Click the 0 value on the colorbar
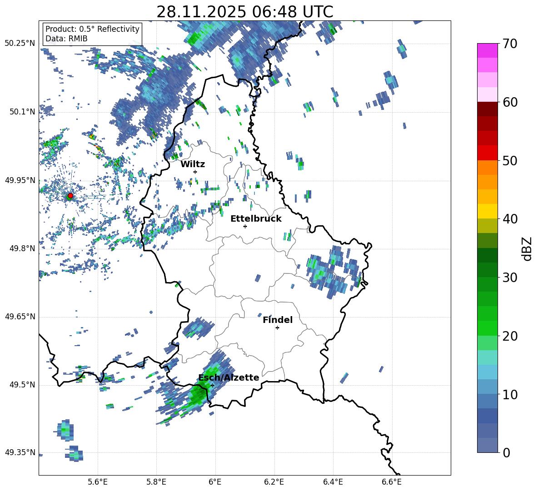The image size is (538, 491). 506,452
